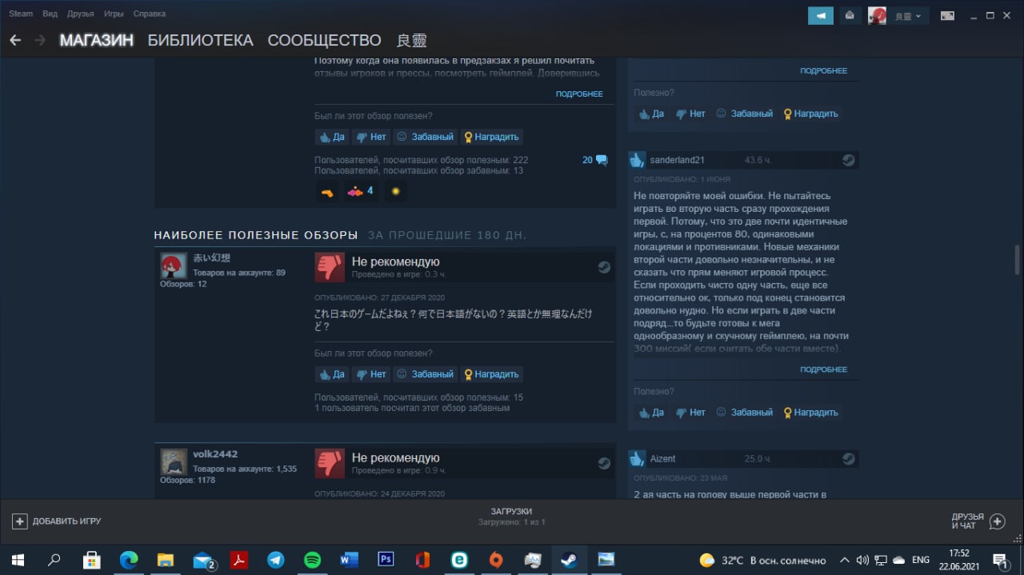Switch to СООБЩЕСТВО tab

[x=324, y=40]
